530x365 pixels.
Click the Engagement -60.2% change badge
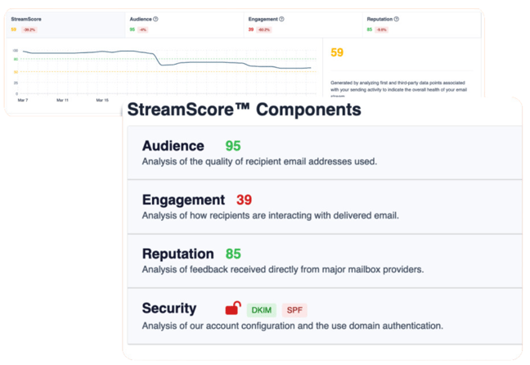[264, 29]
